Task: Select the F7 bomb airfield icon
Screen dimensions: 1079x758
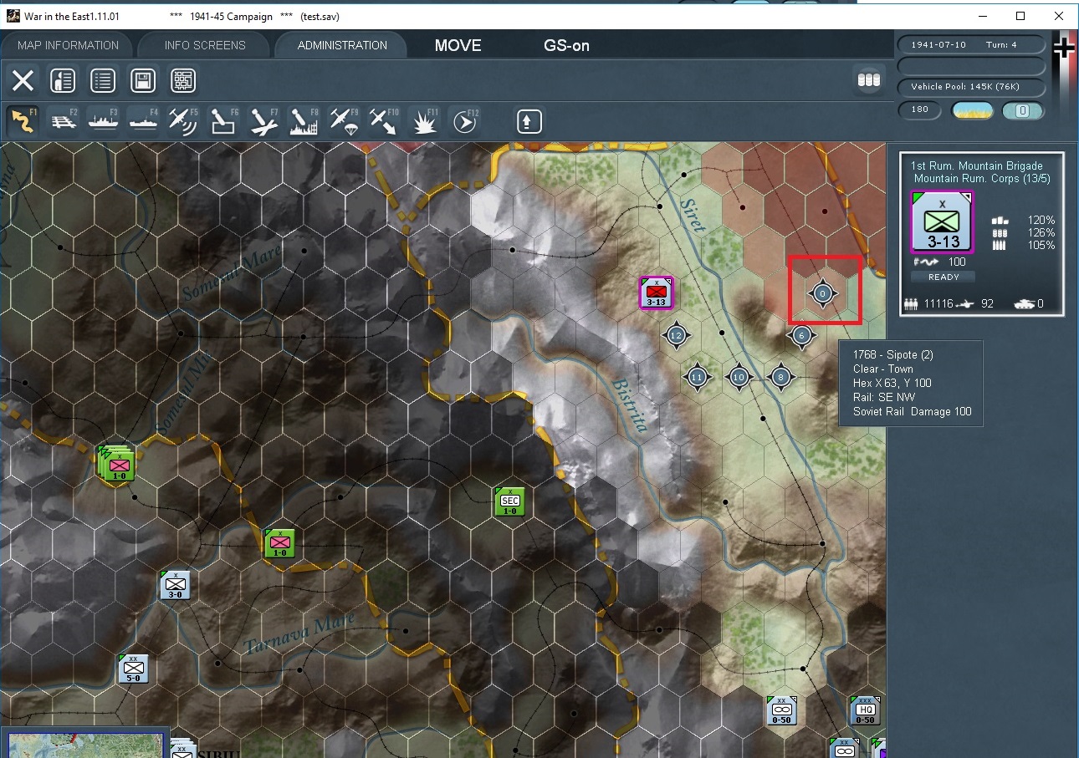Action: tap(263, 121)
